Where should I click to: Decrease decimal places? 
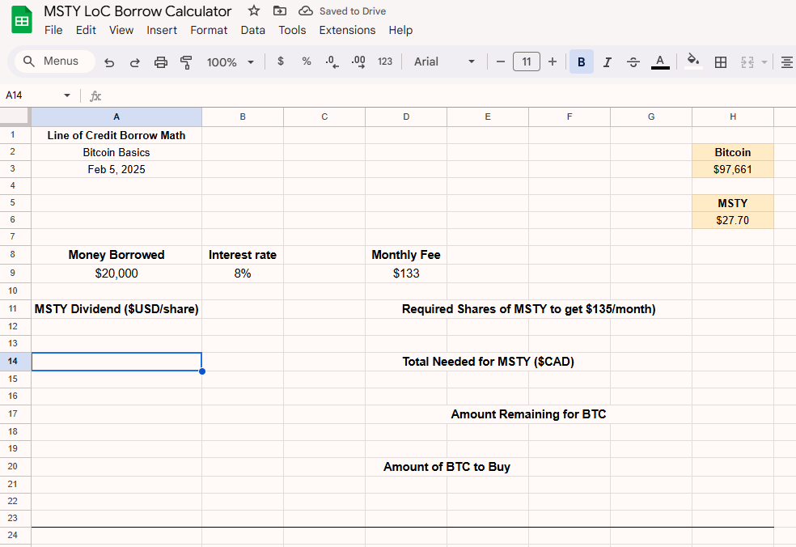tap(332, 62)
